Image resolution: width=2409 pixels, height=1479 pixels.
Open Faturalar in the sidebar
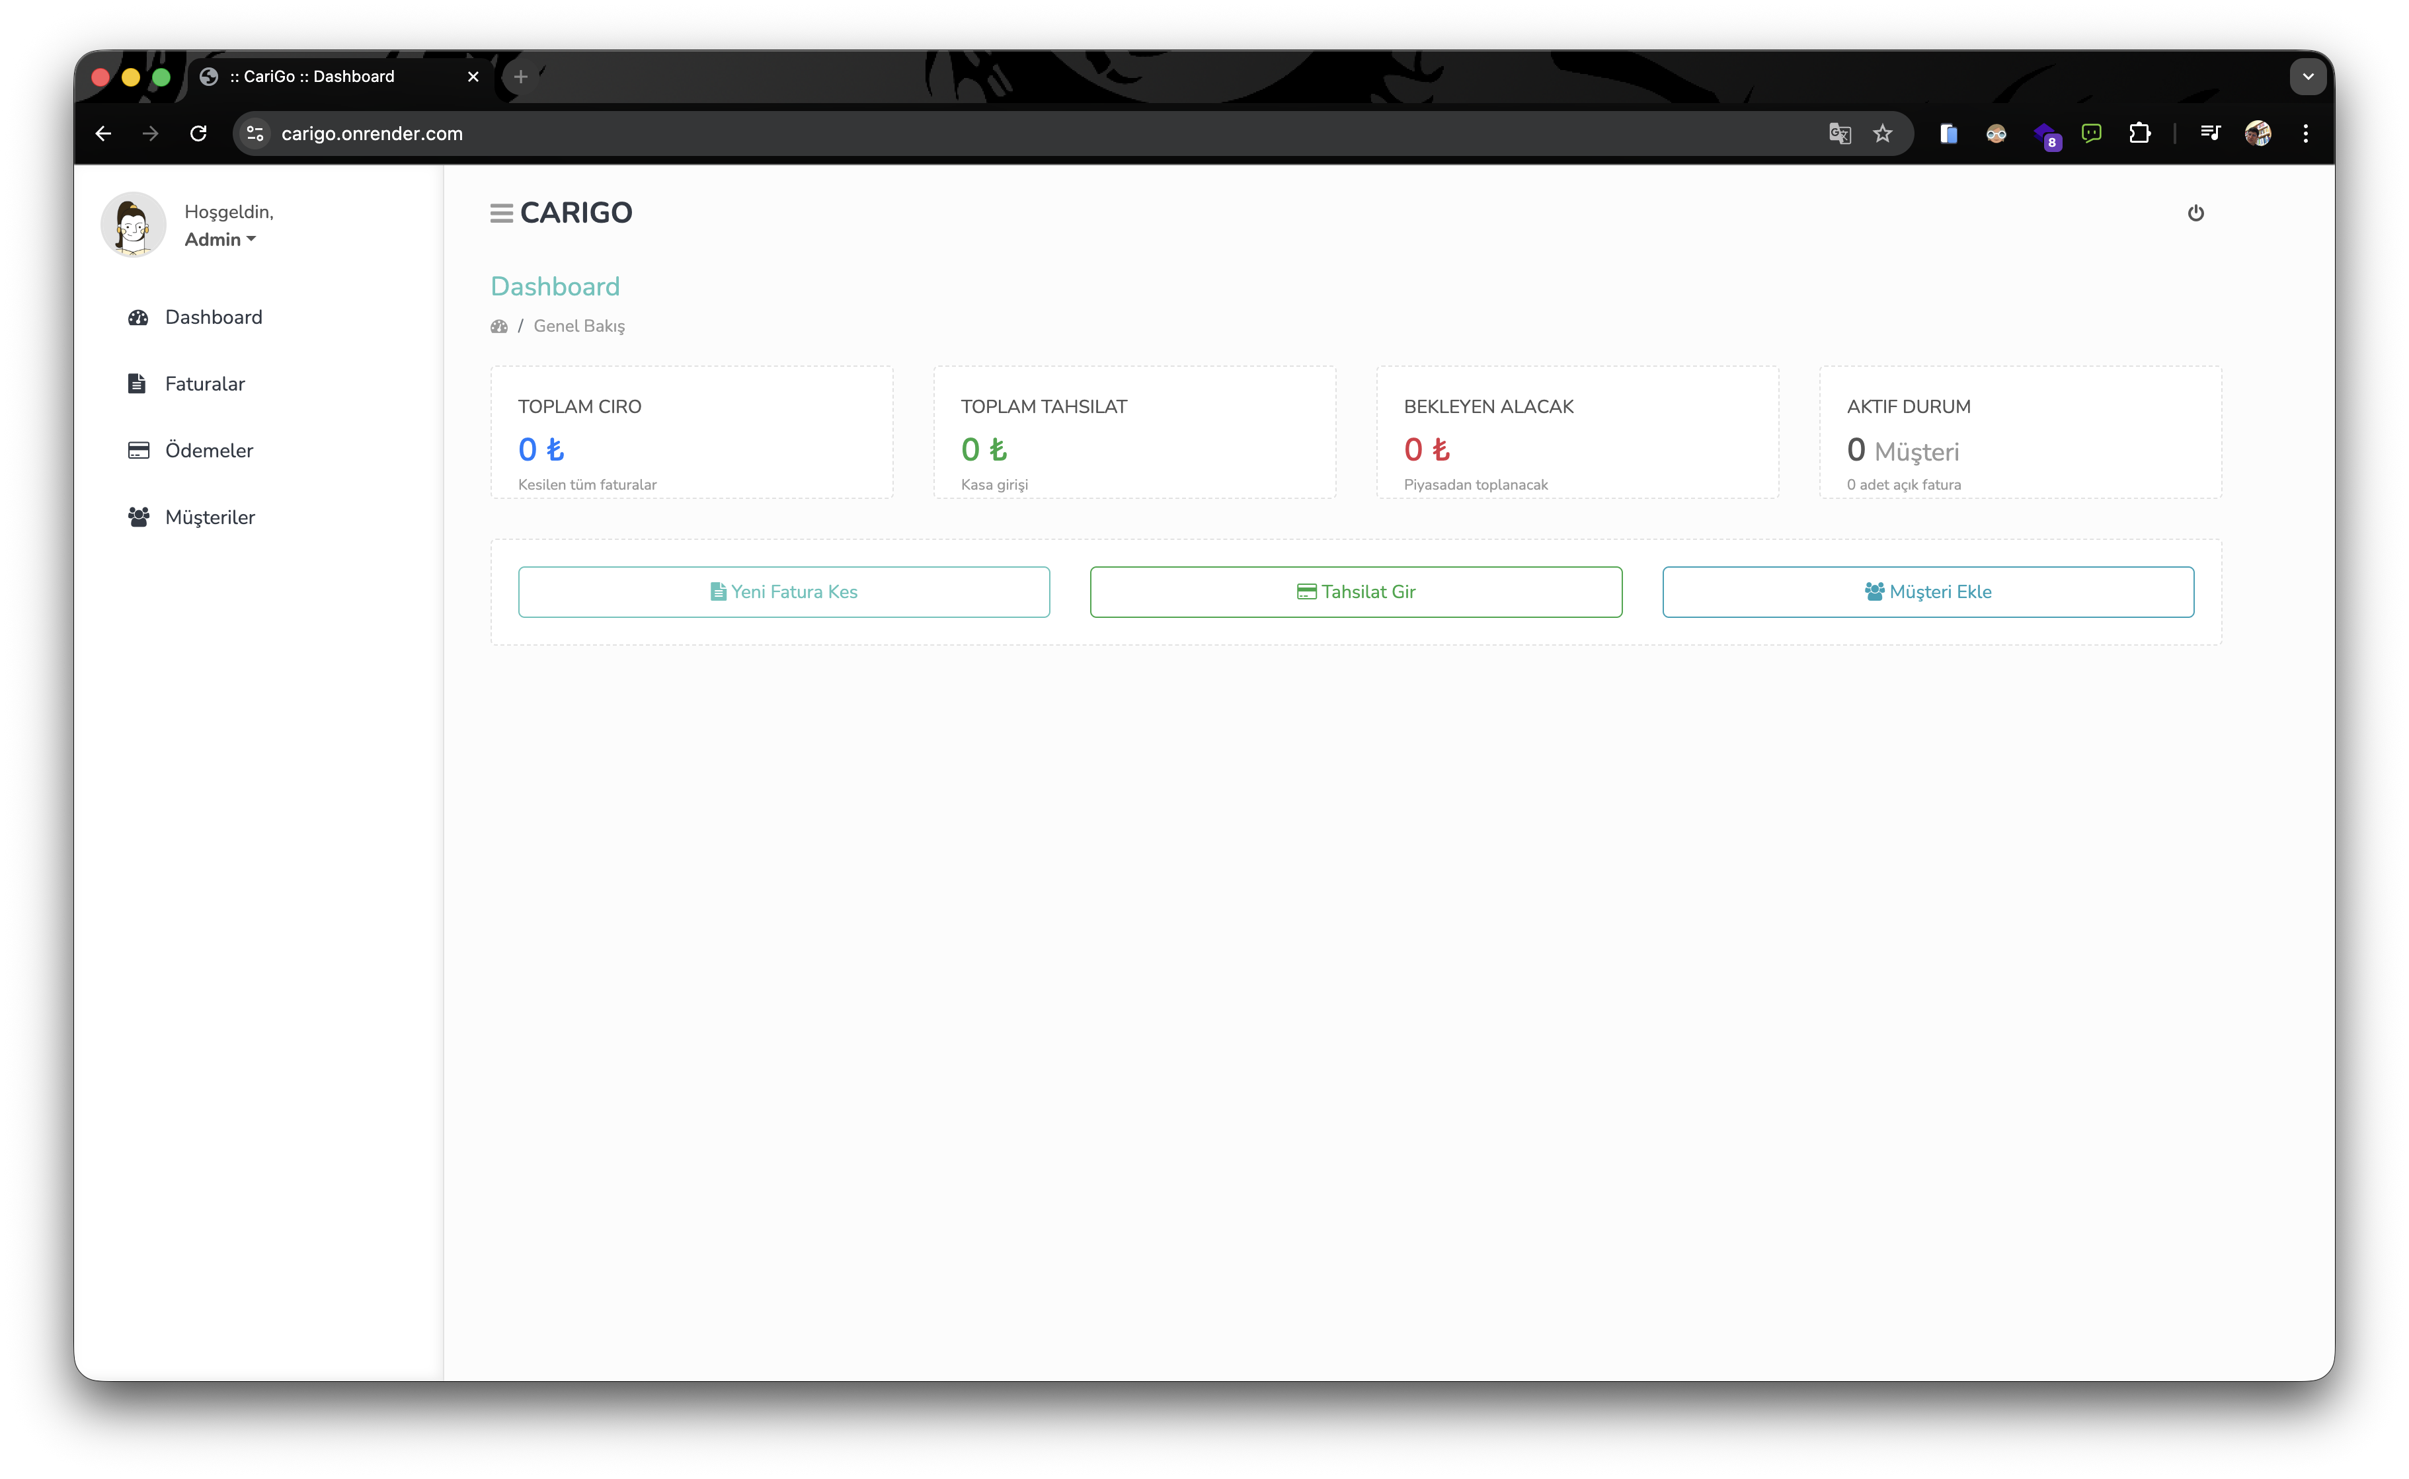204,383
